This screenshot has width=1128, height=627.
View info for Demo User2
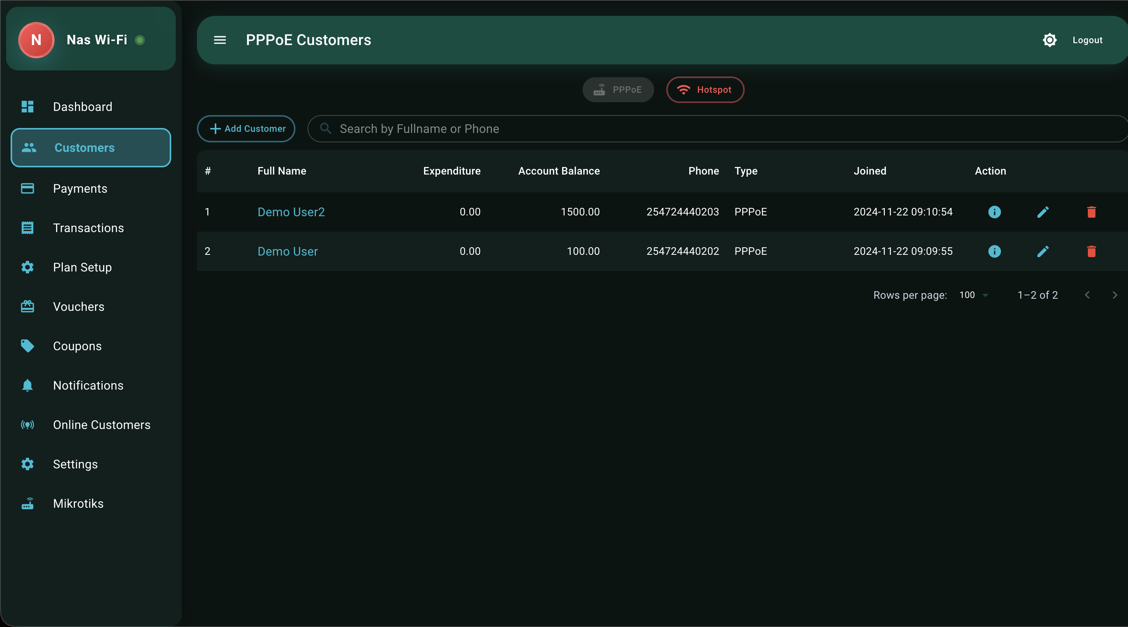tap(994, 212)
